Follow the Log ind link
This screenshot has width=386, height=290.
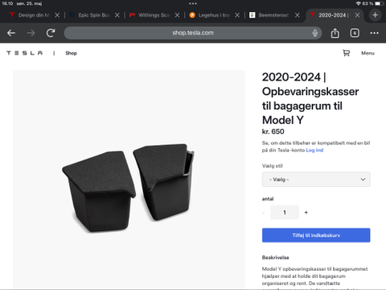coord(314,150)
